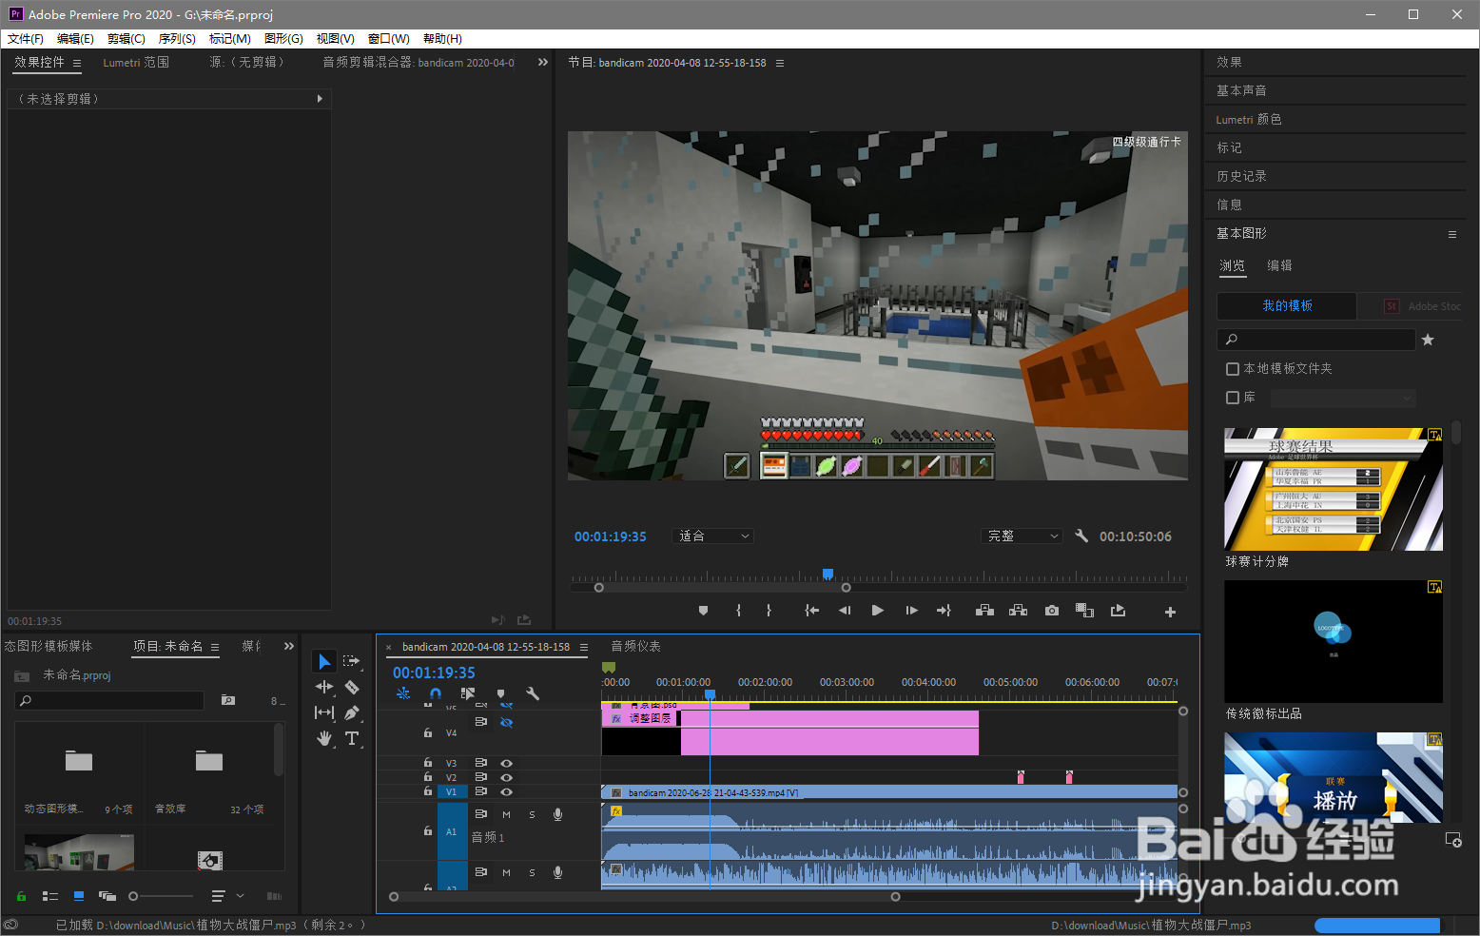Toggle Linked Selection in timeline

tap(468, 693)
